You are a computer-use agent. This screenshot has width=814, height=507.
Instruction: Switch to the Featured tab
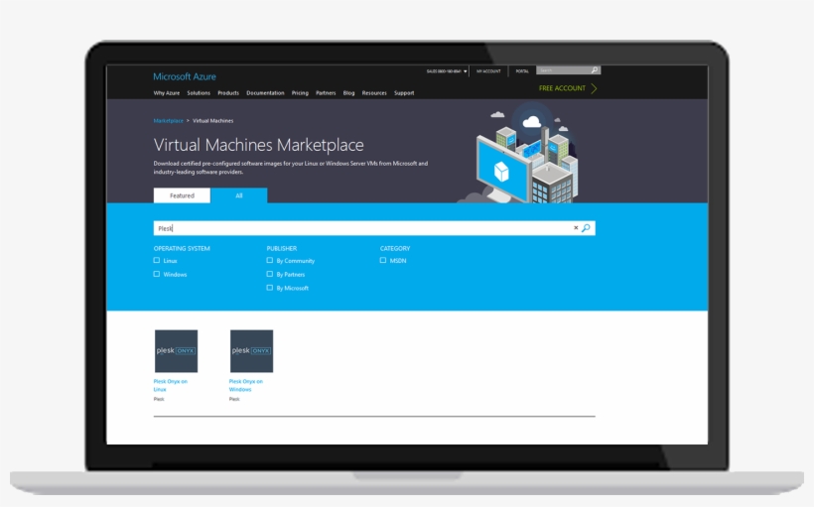tap(182, 195)
